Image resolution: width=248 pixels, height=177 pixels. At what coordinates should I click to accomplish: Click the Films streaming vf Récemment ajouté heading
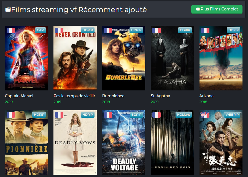(x=79, y=10)
